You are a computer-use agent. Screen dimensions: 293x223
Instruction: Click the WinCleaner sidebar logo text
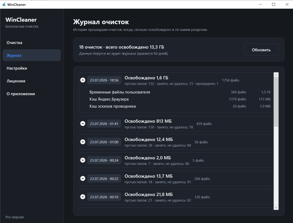click(21, 20)
